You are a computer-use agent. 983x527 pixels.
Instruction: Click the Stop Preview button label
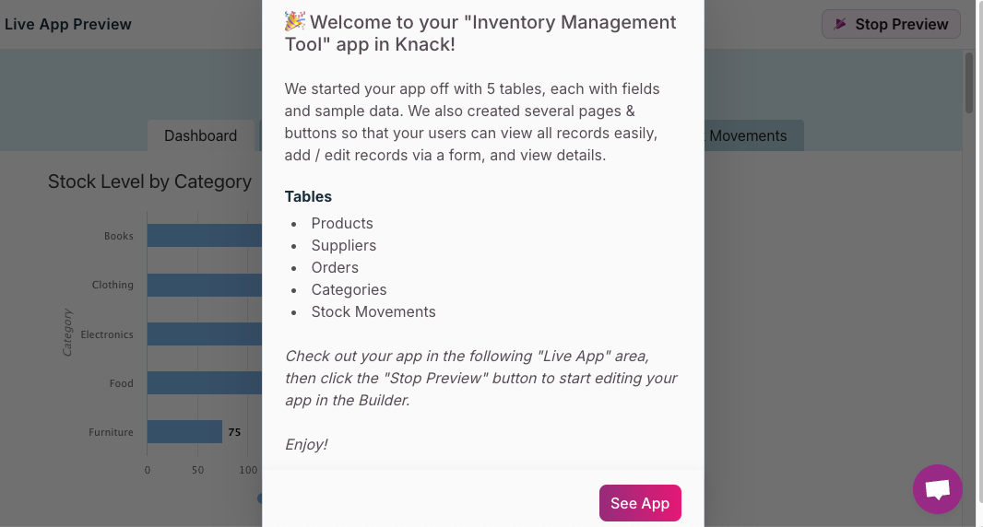(x=901, y=25)
